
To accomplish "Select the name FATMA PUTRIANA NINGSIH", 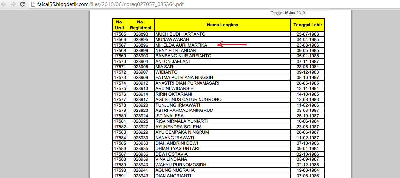I will [184, 77].
